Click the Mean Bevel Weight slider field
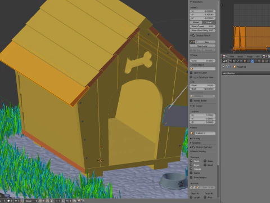Viewport: 270px width, 203px height. click(202, 30)
